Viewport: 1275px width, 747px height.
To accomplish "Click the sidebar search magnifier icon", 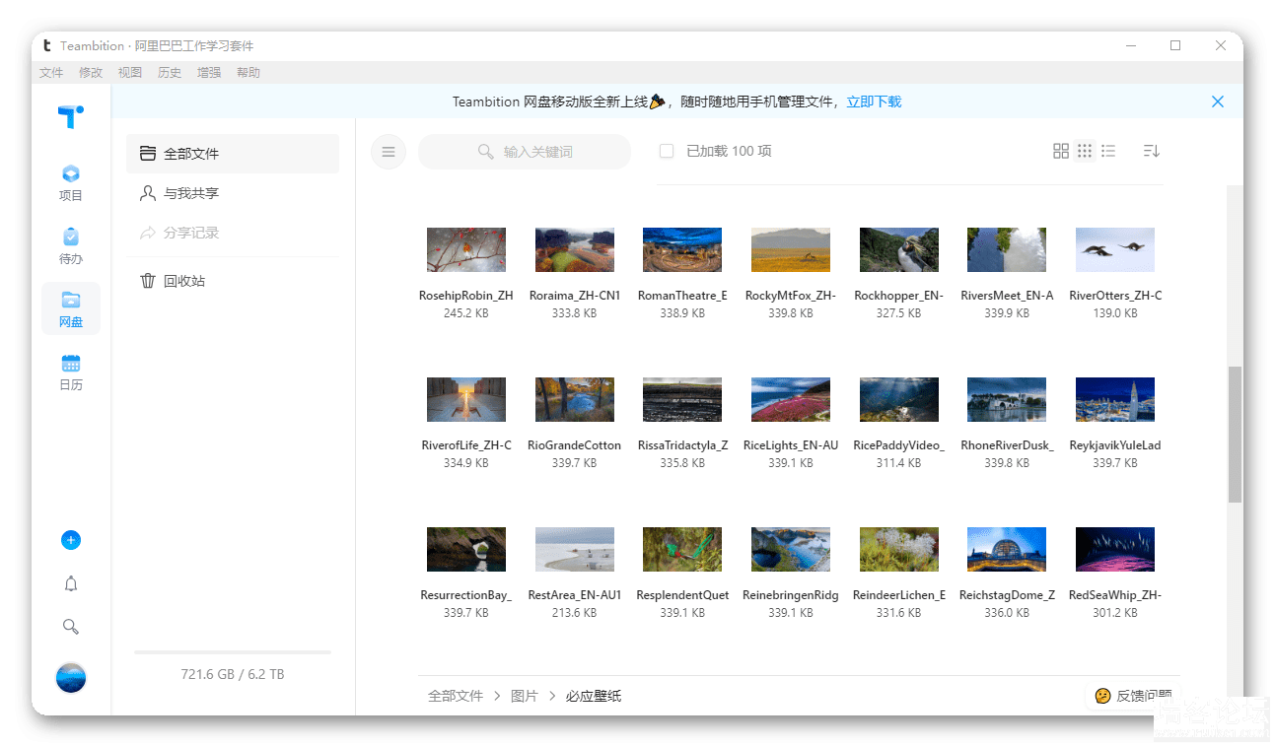I will tap(71, 627).
